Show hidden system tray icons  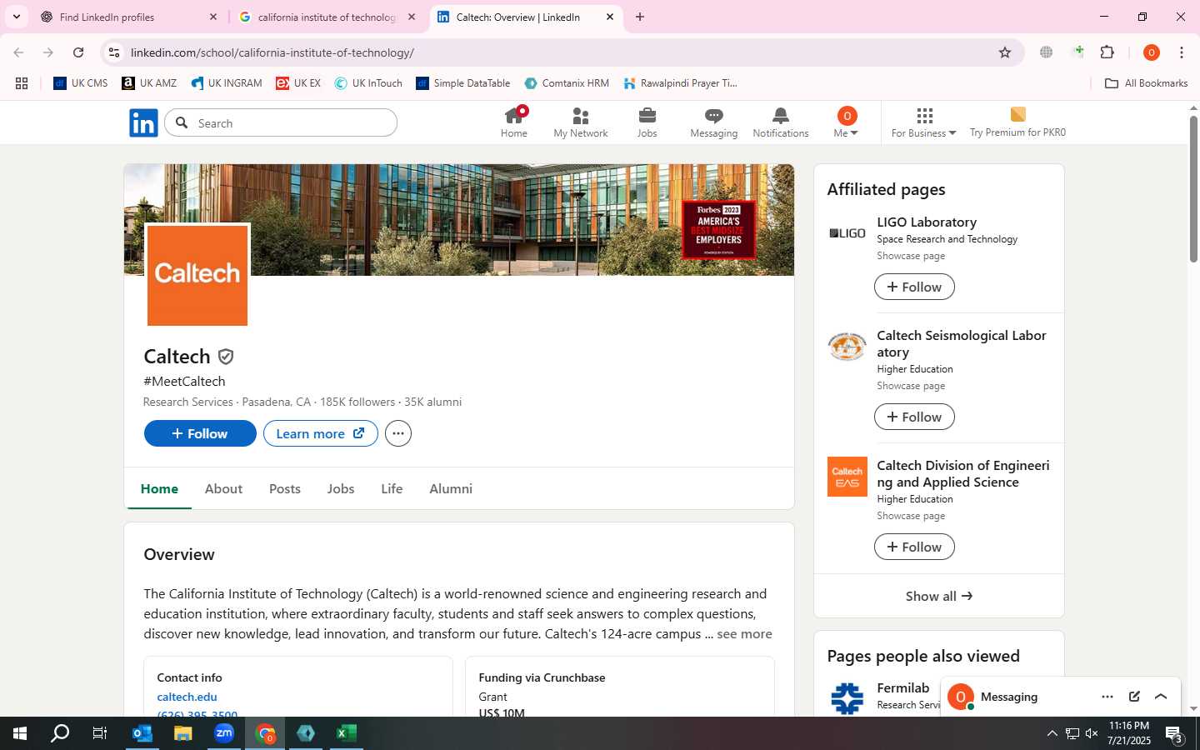click(1052, 733)
